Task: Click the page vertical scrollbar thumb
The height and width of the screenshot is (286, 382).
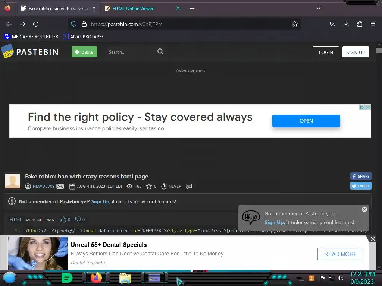Action: point(379,51)
